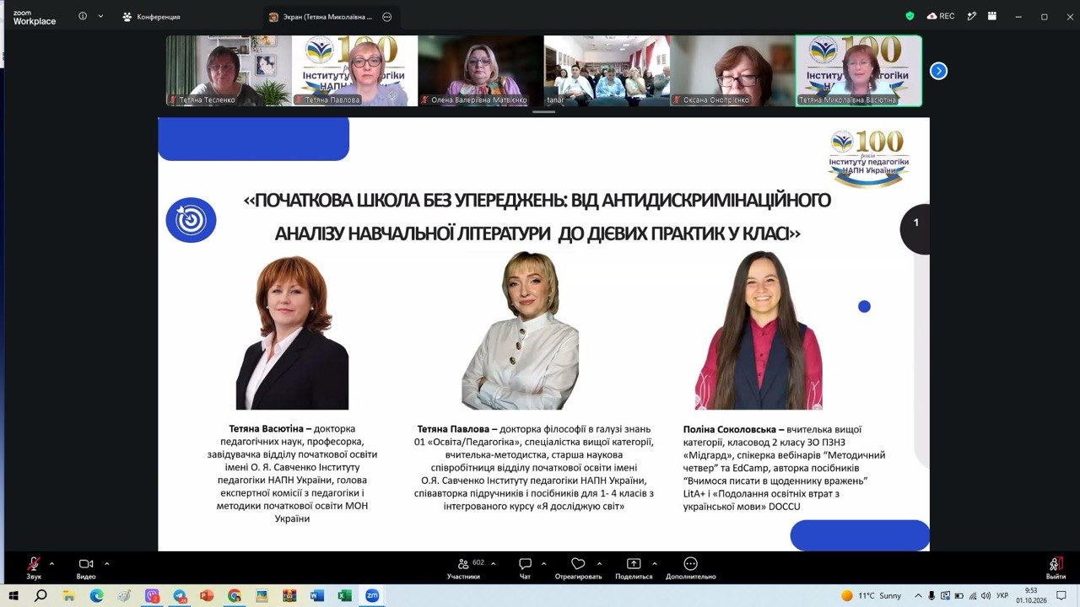The image size is (1080, 607).
Task: Expand audio options arrow next to Звук
Action: (x=51, y=563)
